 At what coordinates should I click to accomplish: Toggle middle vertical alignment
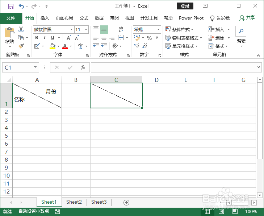click(104, 29)
